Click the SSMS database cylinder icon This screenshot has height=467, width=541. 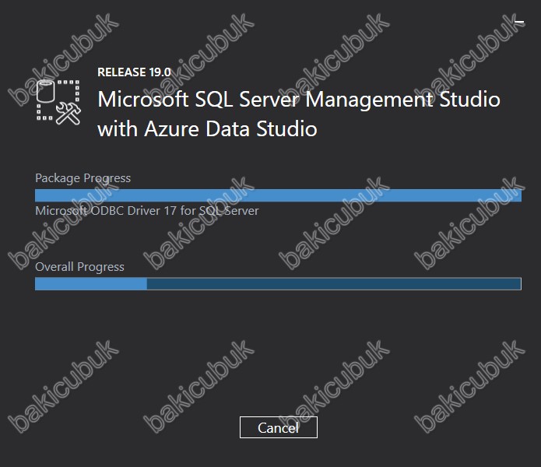click(46, 91)
